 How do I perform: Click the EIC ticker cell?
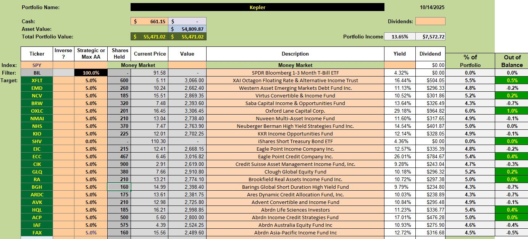coord(37,149)
